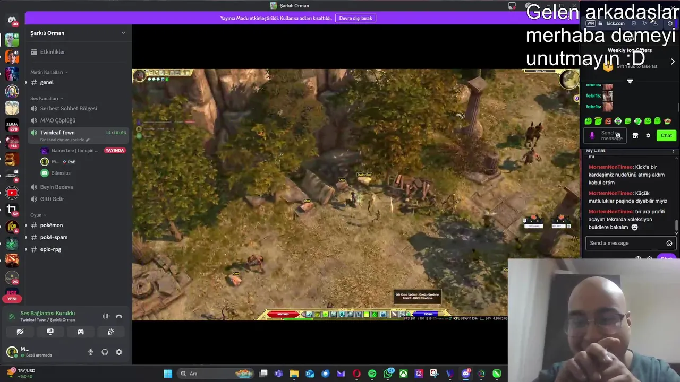Open Windows Start menu

click(x=168, y=374)
